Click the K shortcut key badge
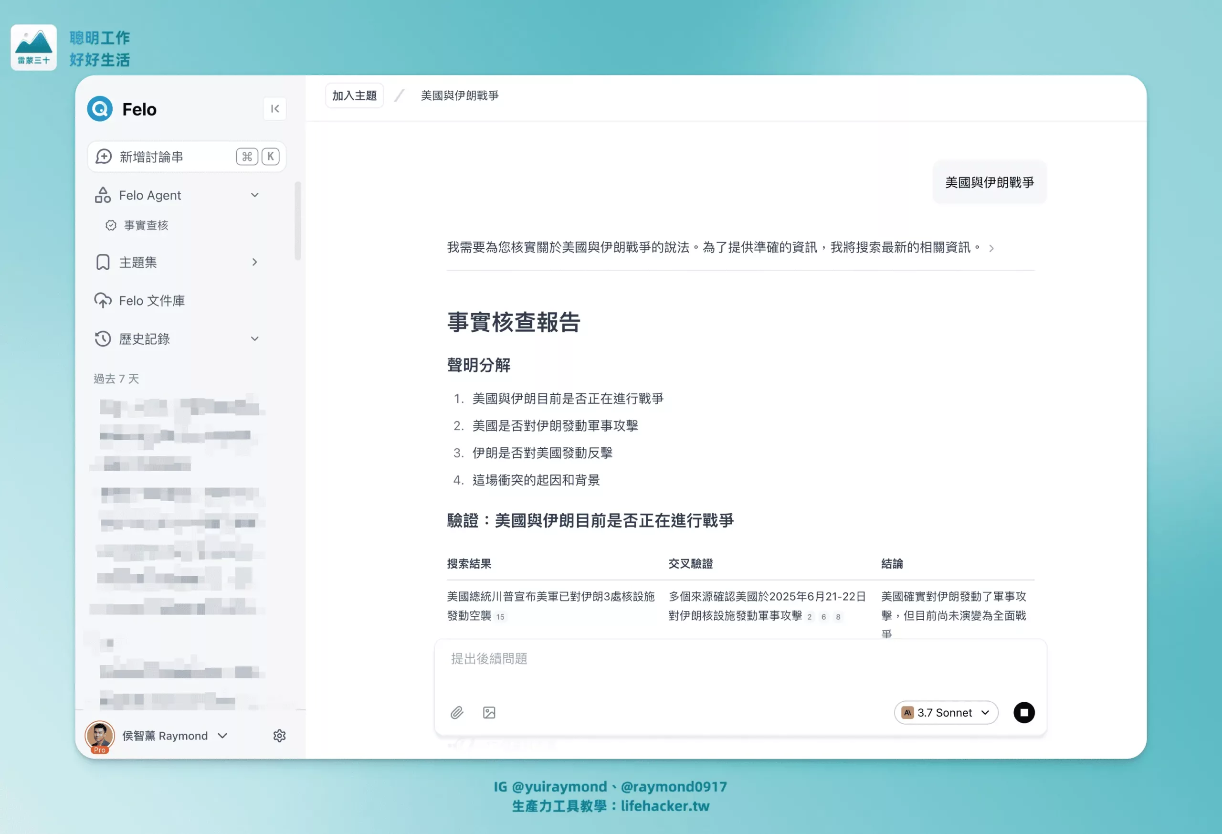Viewport: 1222px width, 834px height. point(270,157)
